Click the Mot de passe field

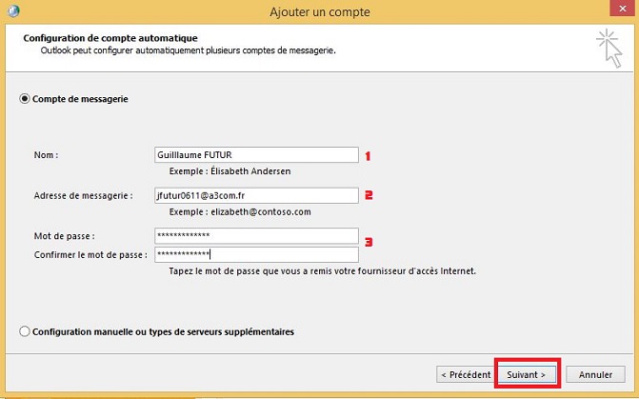(256, 235)
